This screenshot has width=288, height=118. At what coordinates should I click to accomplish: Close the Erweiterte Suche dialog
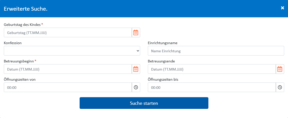click(282, 8)
